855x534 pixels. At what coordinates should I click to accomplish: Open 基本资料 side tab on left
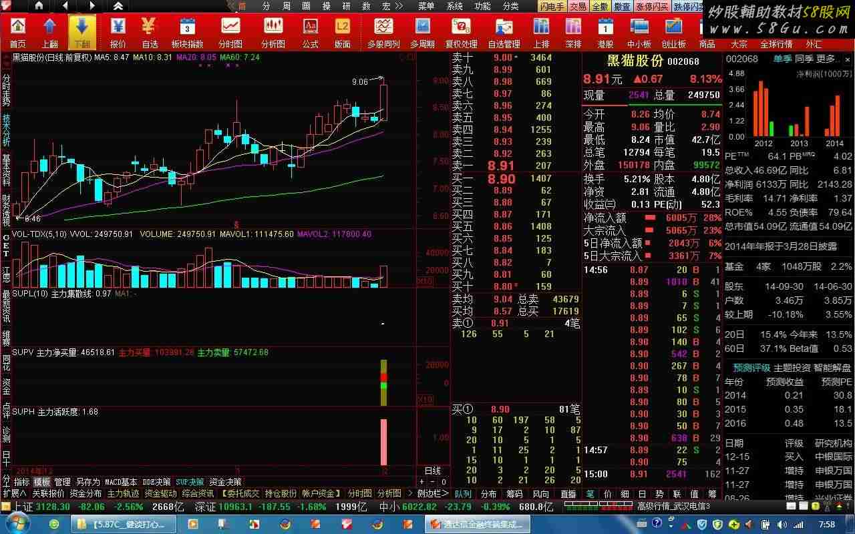coord(6,171)
